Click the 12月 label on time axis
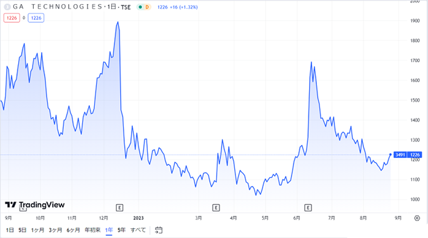Viewport: 428px width, 238px height. click(103, 218)
